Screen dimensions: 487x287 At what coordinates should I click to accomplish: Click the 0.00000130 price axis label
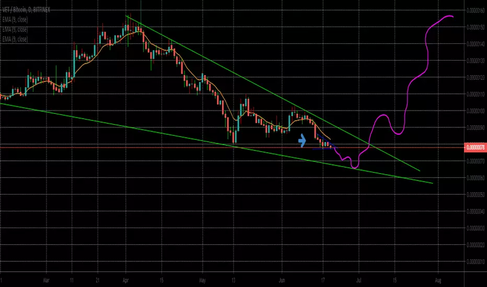pos(476,61)
